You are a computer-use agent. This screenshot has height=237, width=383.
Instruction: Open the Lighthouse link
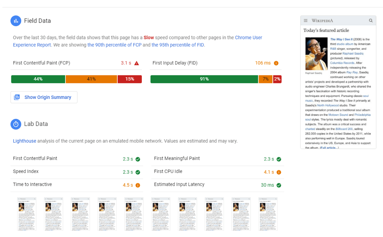coord(24,141)
